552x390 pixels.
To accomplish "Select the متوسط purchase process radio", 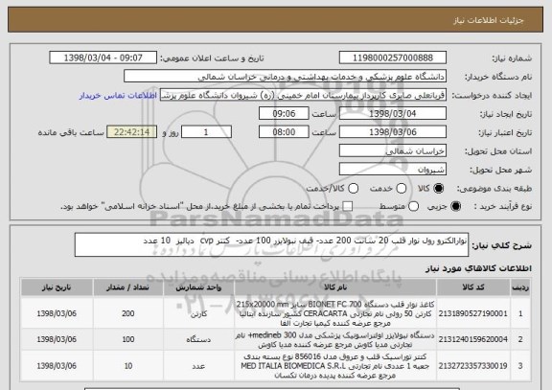I will [413, 207].
